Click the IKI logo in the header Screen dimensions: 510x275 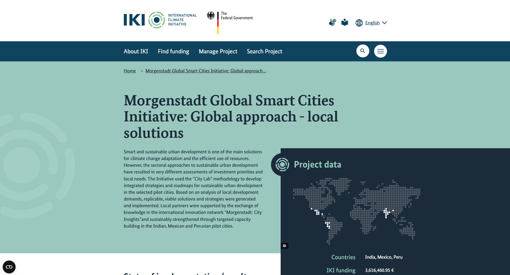(x=160, y=20)
